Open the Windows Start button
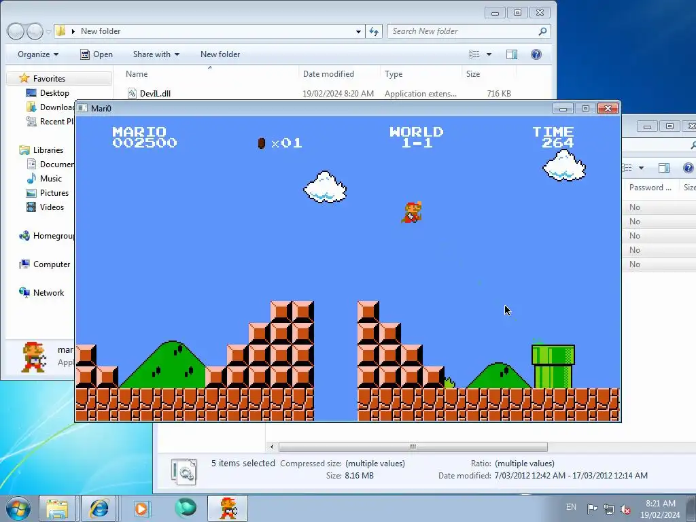Image resolution: width=696 pixels, height=522 pixels. click(18, 508)
